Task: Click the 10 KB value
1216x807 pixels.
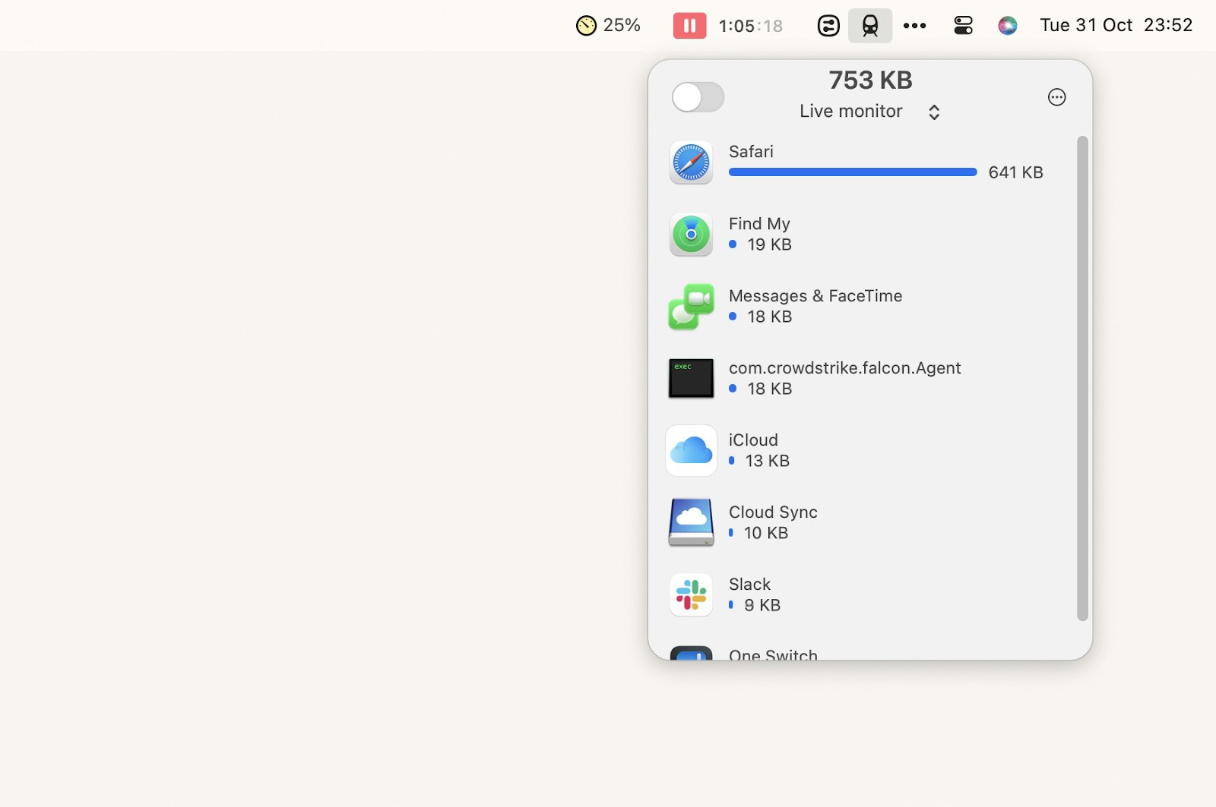Action: tap(765, 533)
